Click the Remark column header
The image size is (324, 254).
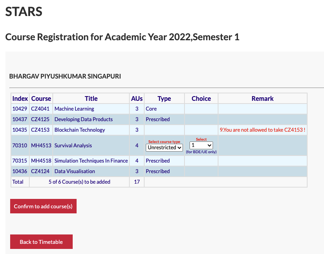tap(263, 98)
